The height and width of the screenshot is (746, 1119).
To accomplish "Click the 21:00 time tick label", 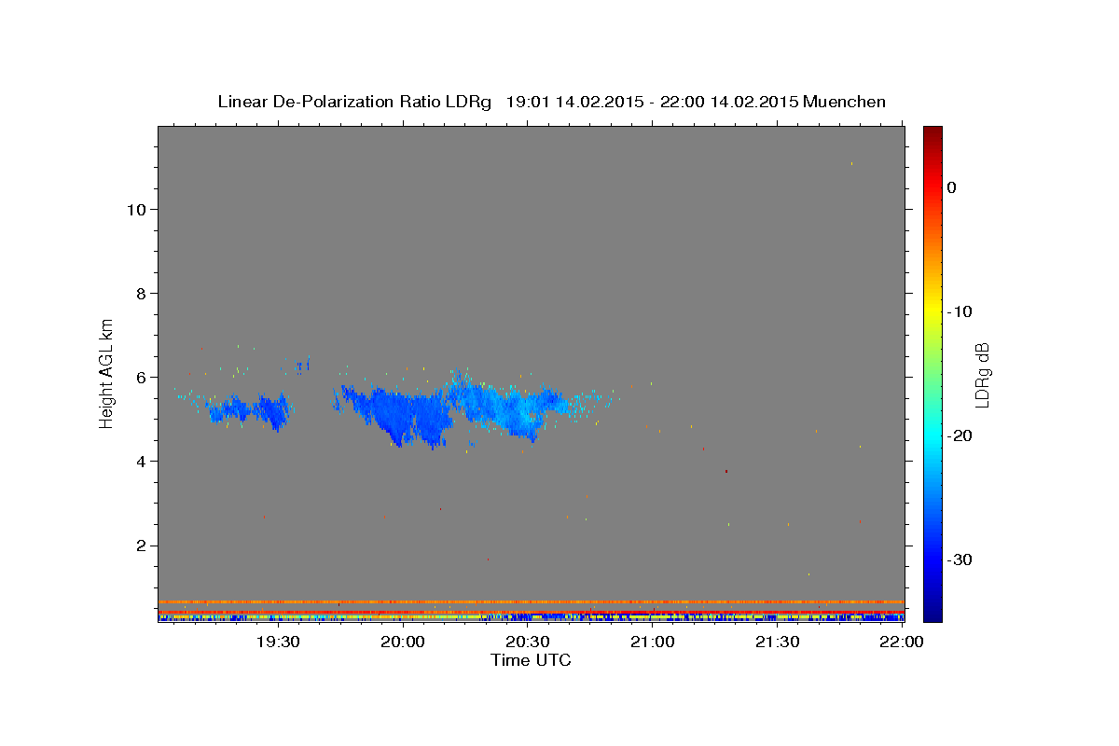I will tap(653, 642).
